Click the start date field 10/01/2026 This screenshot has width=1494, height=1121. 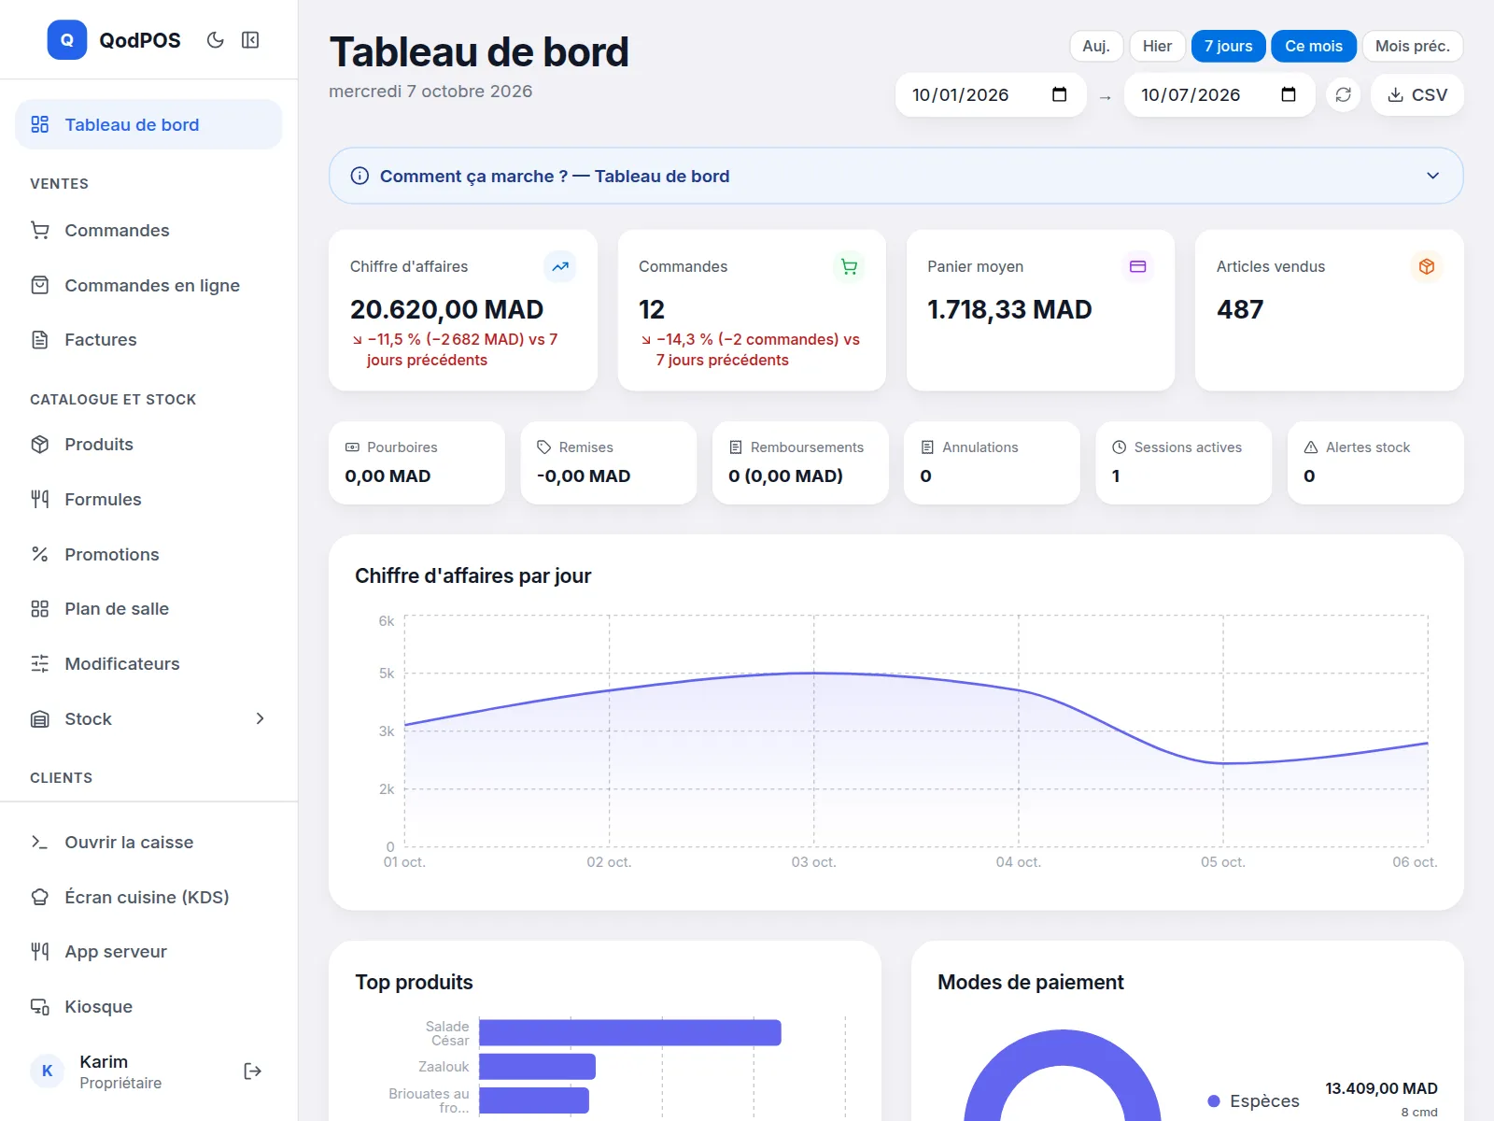pyautogui.click(x=991, y=94)
